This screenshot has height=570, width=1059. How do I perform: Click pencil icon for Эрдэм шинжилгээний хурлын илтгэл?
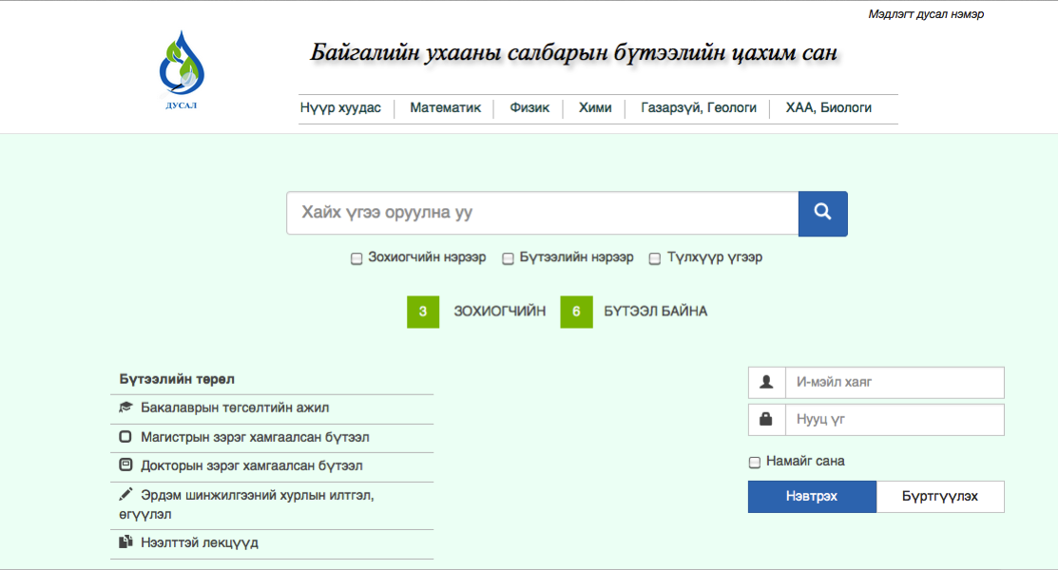[x=125, y=495]
